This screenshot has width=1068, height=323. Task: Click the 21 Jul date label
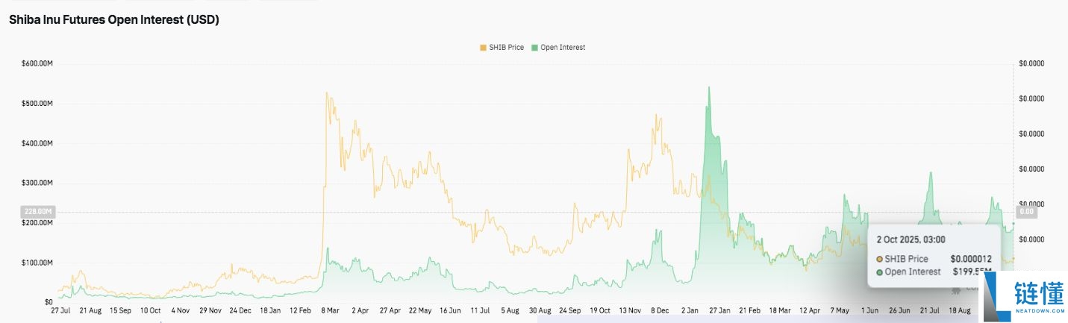pos(929,310)
